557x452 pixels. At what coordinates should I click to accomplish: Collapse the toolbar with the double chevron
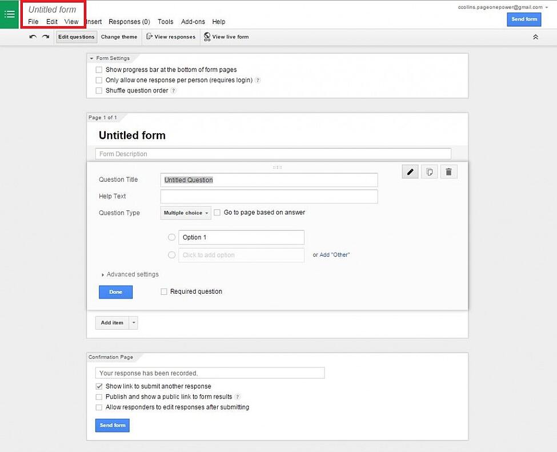(x=535, y=37)
